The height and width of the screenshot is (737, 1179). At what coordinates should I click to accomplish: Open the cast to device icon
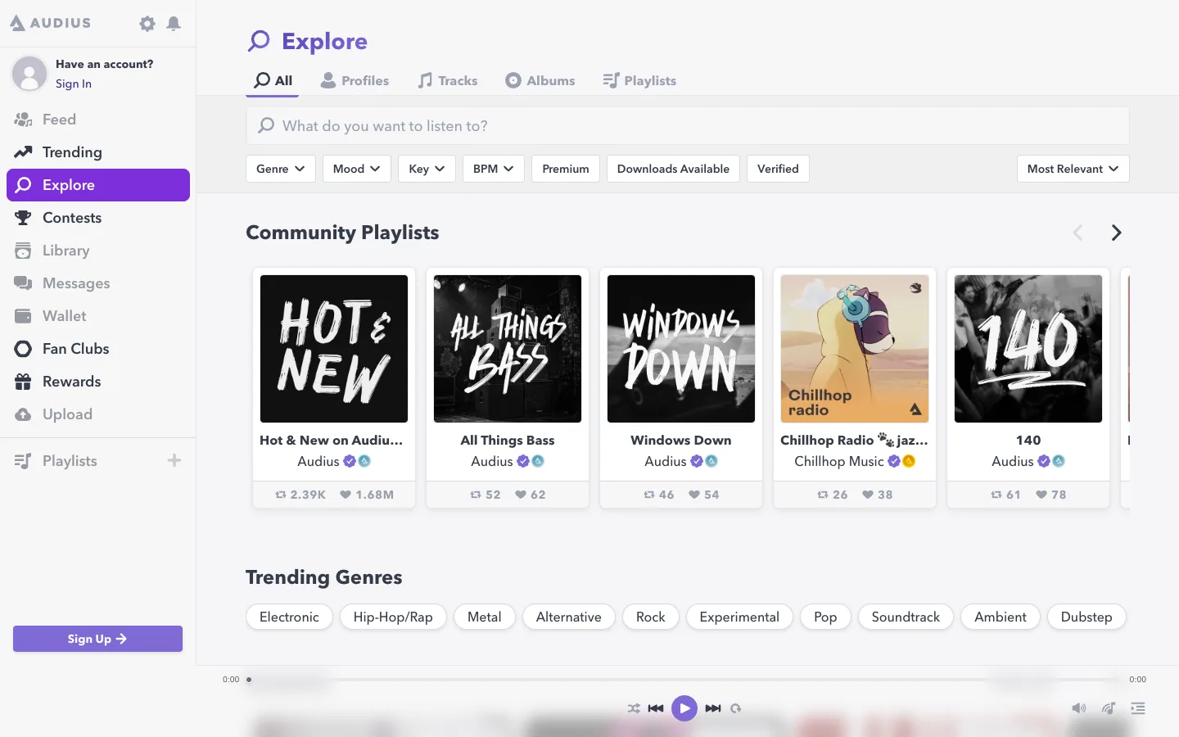1109,708
